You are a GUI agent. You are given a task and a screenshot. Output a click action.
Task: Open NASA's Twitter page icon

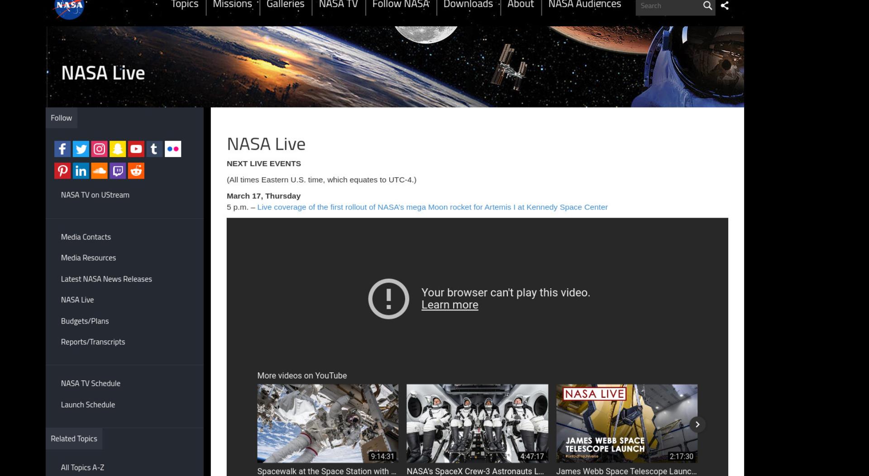(81, 149)
